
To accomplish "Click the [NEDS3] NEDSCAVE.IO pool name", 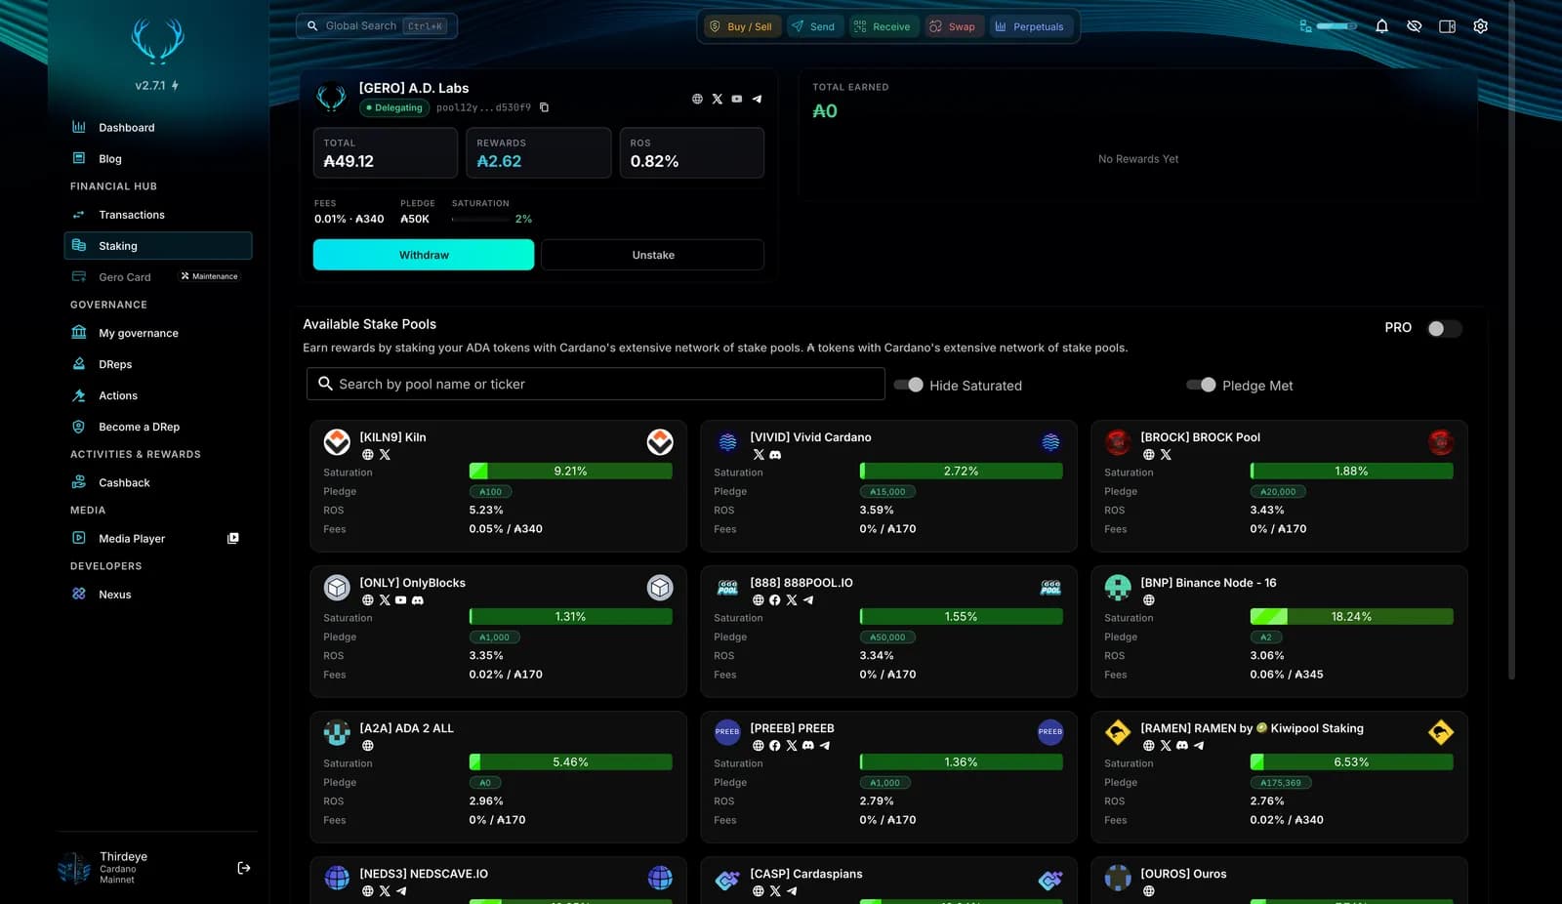I will pyautogui.click(x=424, y=874).
